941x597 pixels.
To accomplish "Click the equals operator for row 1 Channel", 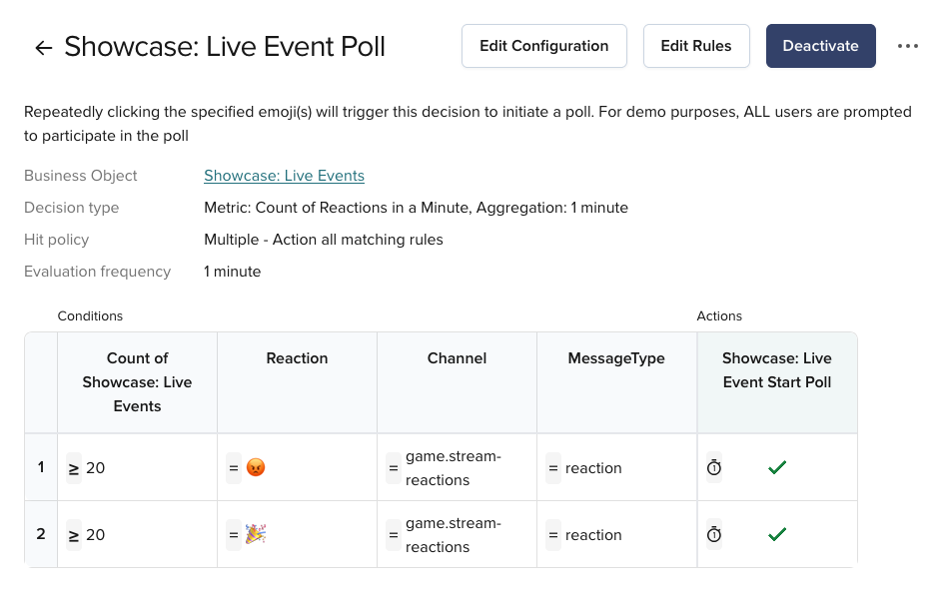I will click(394, 467).
